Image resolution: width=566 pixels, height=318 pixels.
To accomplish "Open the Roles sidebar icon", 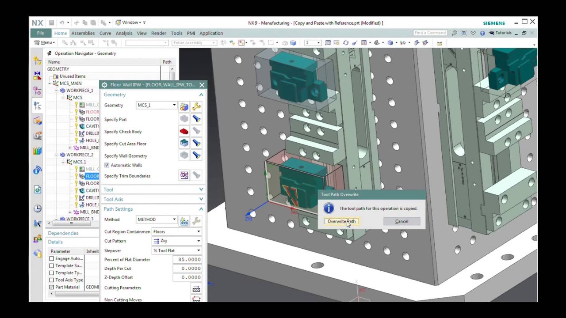I will coord(37,239).
